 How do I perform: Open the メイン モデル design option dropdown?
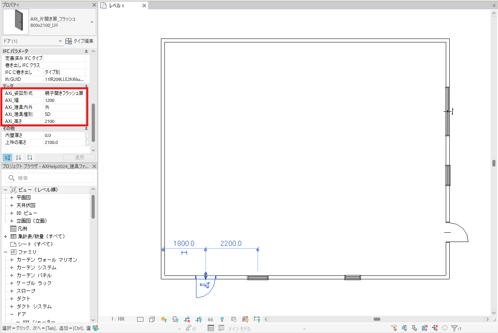pos(266,328)
